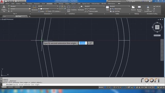
Task: Insert a Table from the ribbon
Action: click(x=107, y=8)
